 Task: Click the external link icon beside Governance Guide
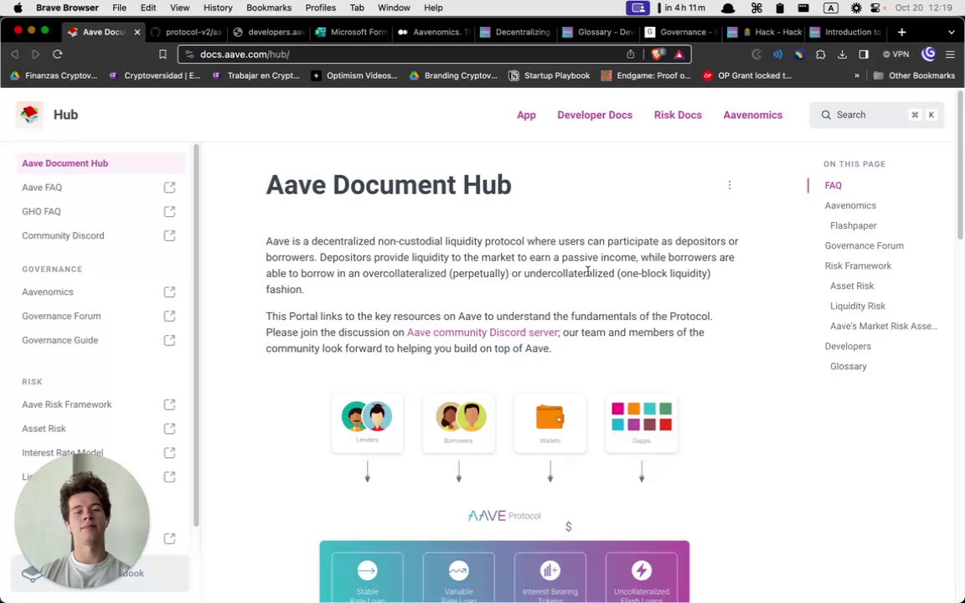[x=169, y=340]
